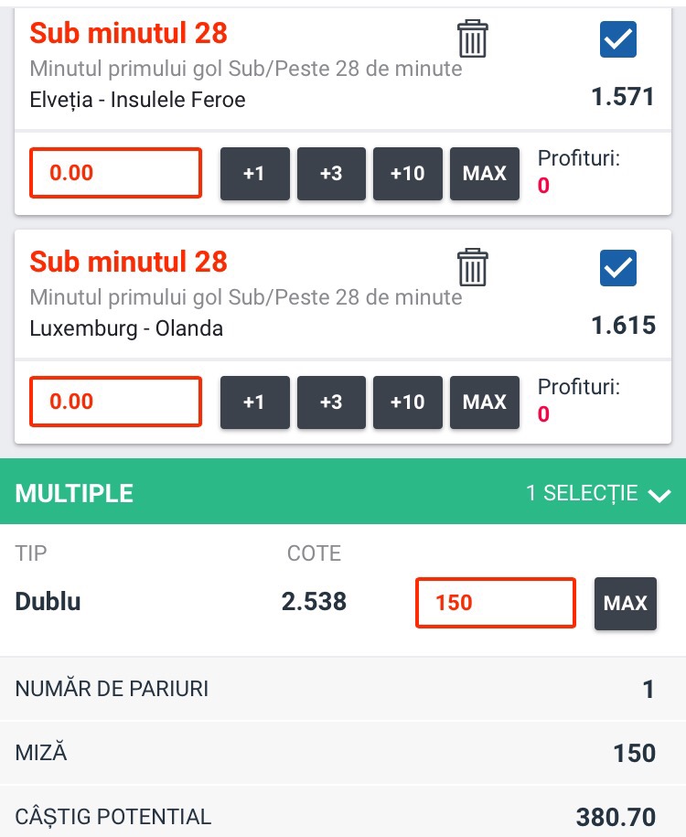Add +1 to Elveția bet stake
686x837 pixels.
click(x=254, y=174)
